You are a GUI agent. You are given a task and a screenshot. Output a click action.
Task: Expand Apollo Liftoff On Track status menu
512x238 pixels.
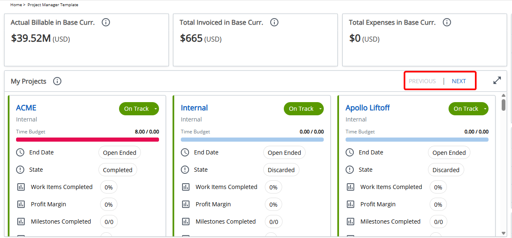click(x=485, y=109)
